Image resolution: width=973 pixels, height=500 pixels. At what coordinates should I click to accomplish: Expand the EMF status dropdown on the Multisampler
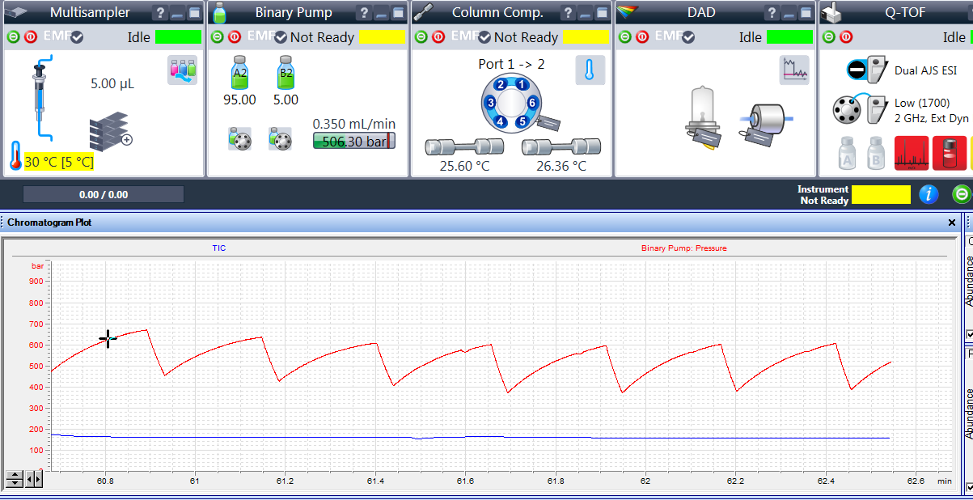[77, 36]
